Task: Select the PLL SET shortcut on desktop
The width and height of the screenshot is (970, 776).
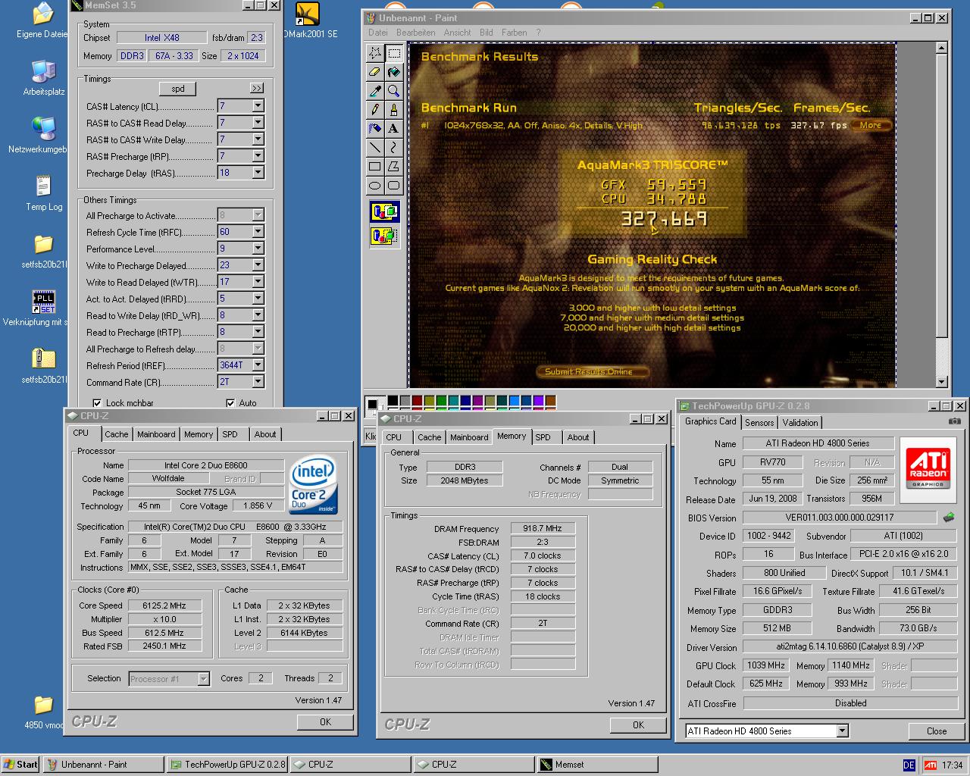Action: [x=44, y=308]
